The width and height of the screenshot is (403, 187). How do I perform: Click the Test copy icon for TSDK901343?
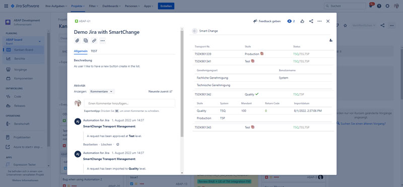(253, 127)
